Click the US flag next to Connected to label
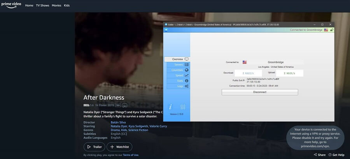350x159 pixels. (245, 62)
